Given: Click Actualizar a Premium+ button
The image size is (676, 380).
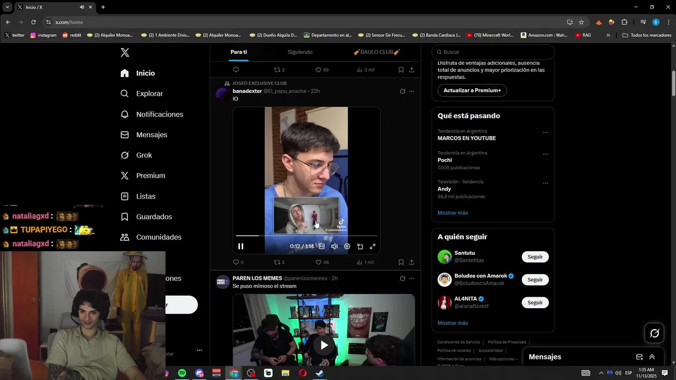Looking at the screenshot, I should click(x=472, y=90).
